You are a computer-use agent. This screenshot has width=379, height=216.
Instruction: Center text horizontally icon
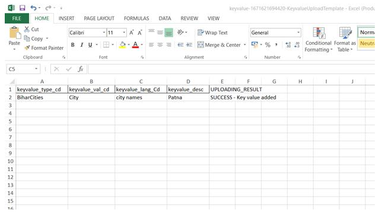pos(160,45)
